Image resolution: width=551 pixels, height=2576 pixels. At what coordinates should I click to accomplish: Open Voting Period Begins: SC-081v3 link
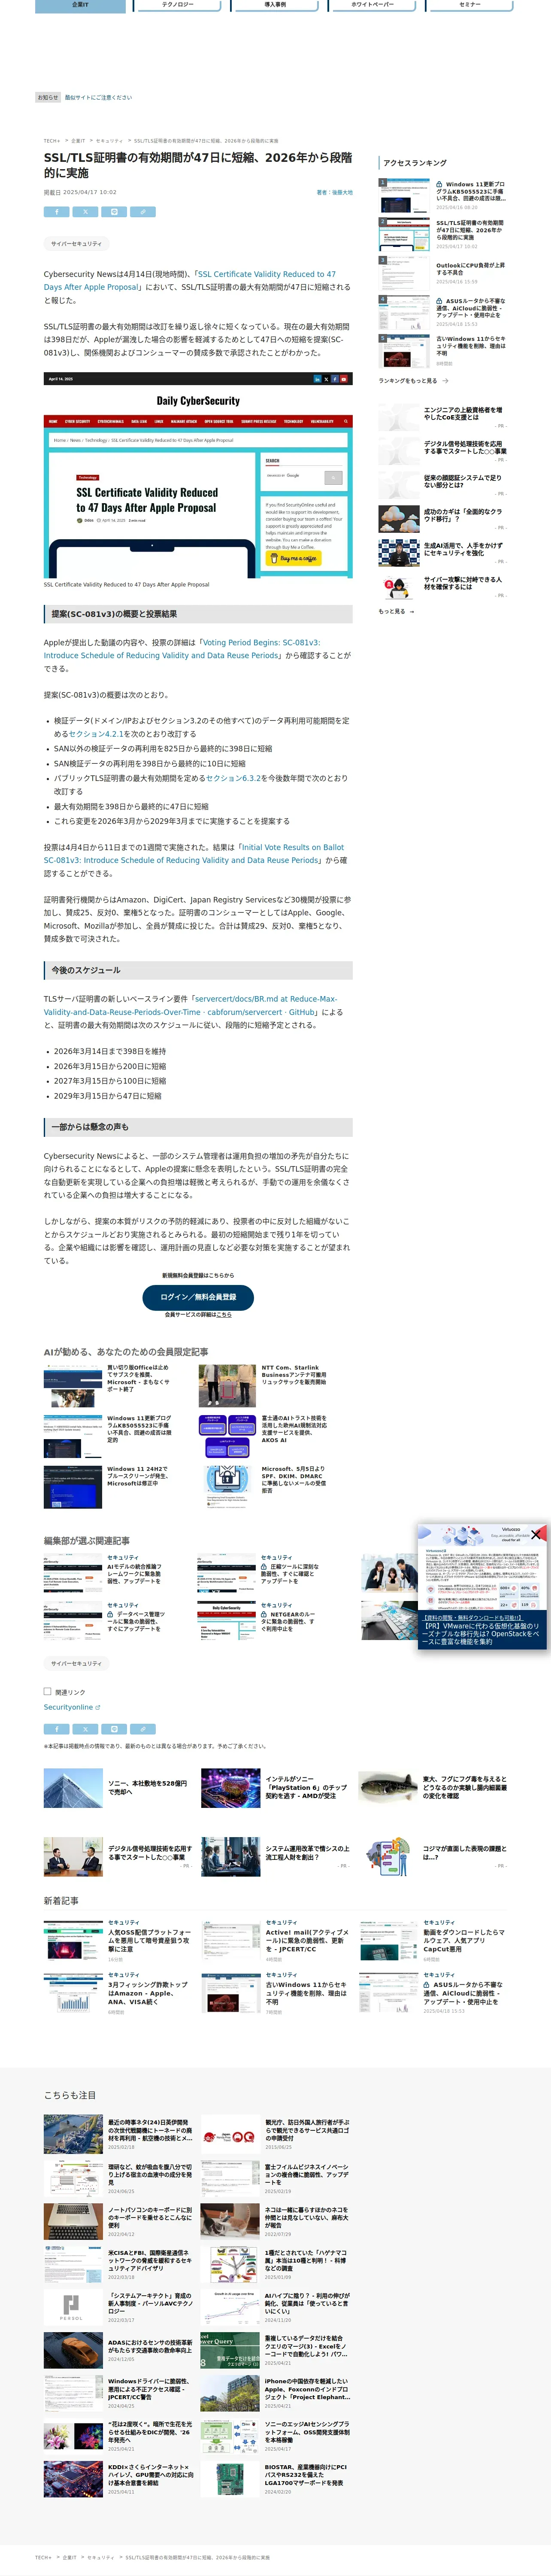(182, 649)
